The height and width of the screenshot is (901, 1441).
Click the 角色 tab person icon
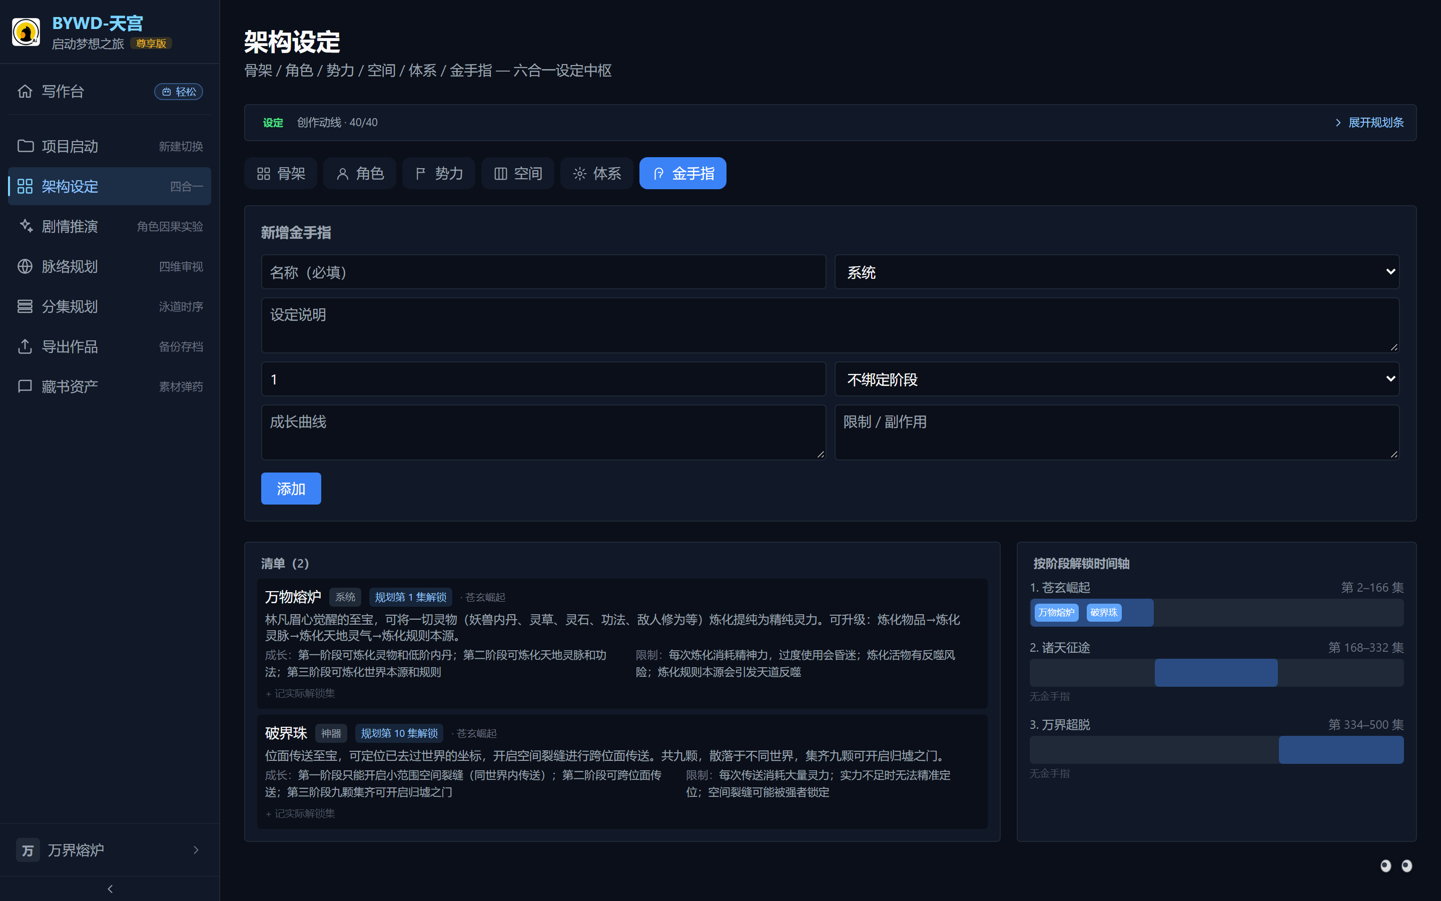coord(342,173)
